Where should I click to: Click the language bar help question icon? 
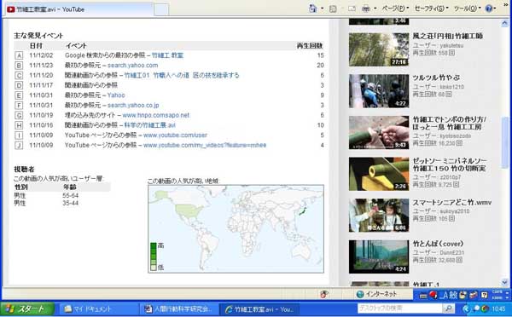(484, 295)
